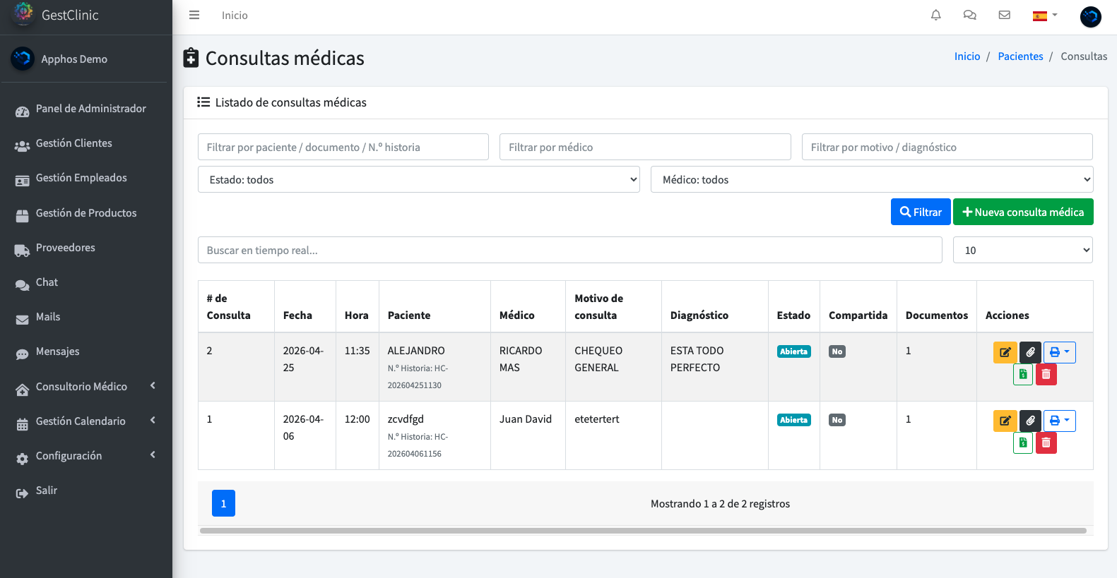Open print dropdown for consultation 1
This screenshot has height=578, width=1117.
pos(1060,421)
